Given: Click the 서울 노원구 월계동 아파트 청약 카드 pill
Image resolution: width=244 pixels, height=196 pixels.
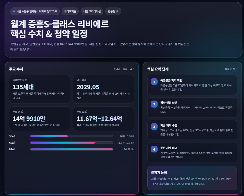Looking at the screenshot, I should coord(35,11).
